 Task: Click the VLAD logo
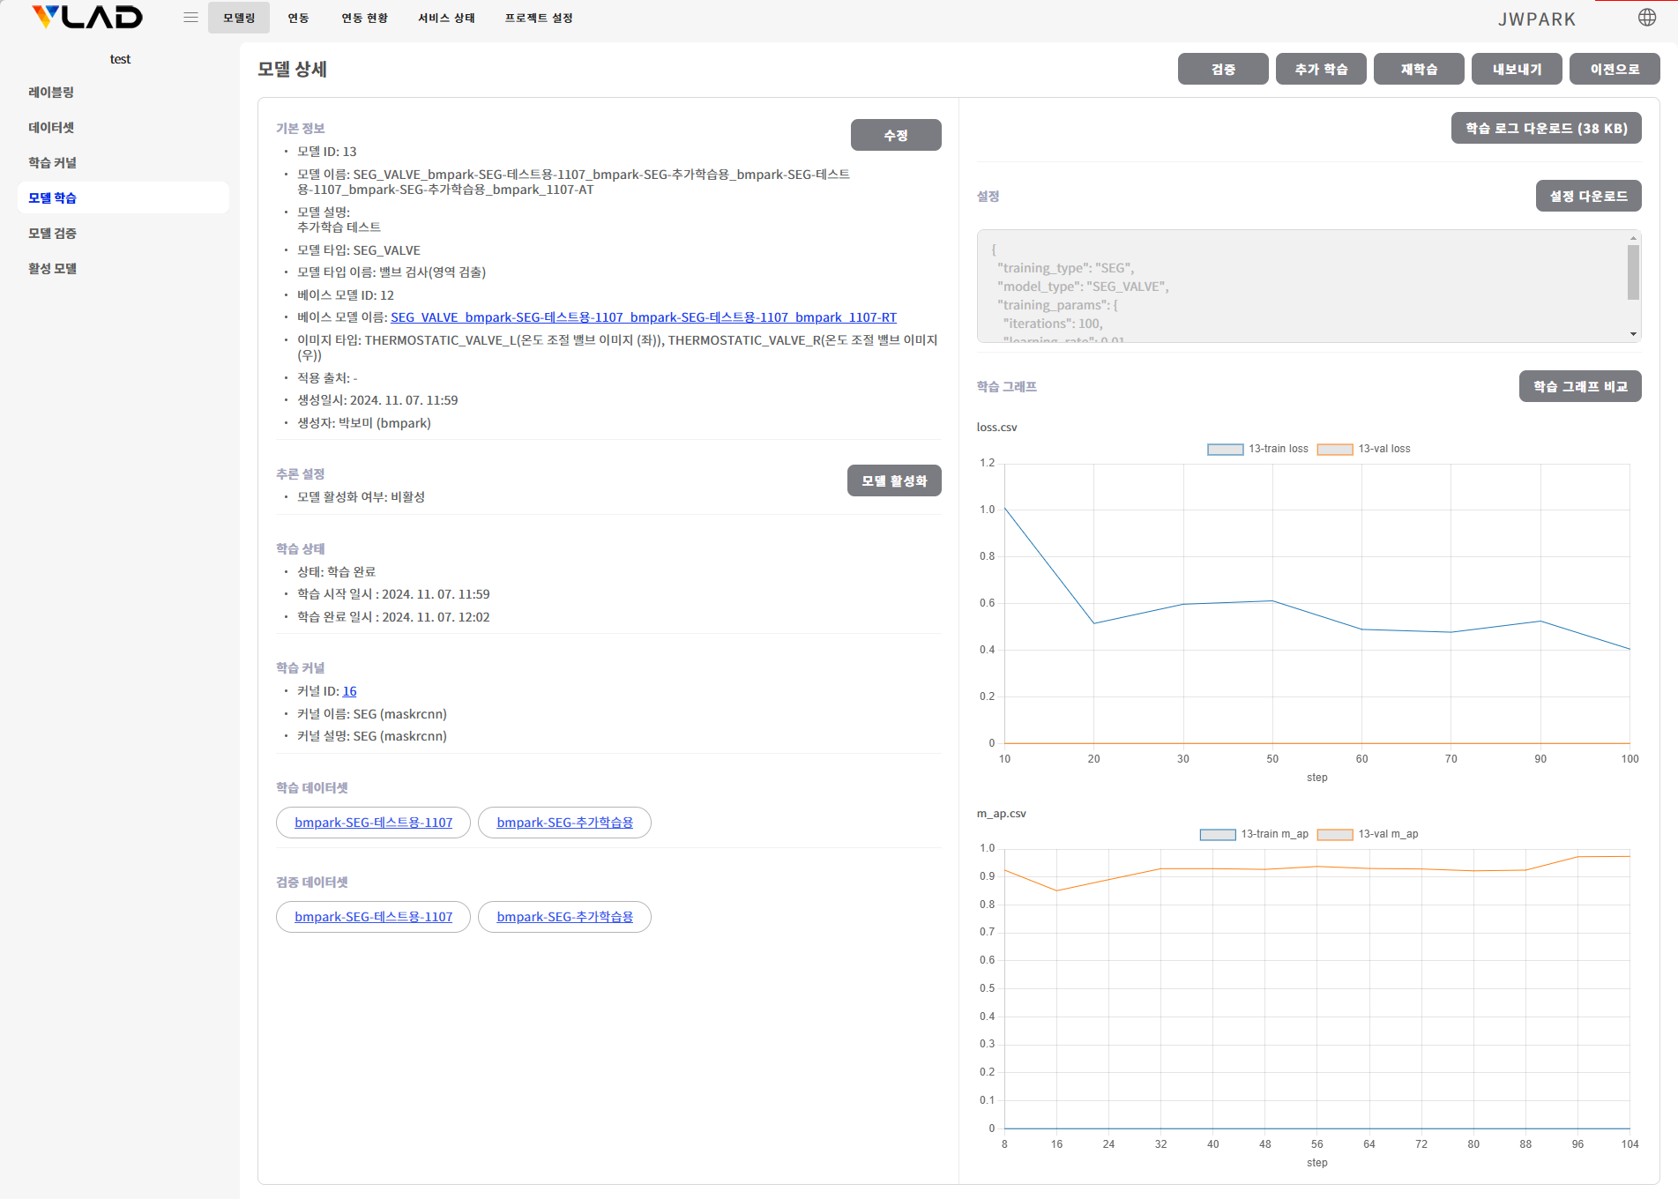tap(87, 18)
